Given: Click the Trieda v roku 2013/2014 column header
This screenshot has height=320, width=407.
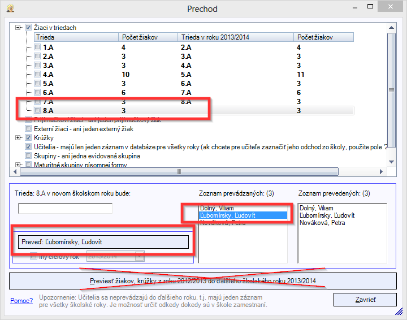Looking at the screenshot, I should click(236, 37).
